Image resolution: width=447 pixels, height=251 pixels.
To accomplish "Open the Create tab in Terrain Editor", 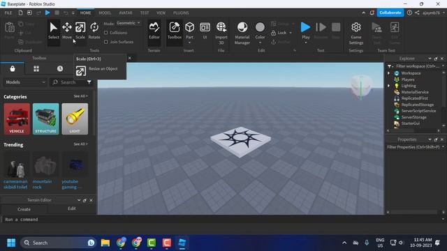I will click(x=24, y=209).
